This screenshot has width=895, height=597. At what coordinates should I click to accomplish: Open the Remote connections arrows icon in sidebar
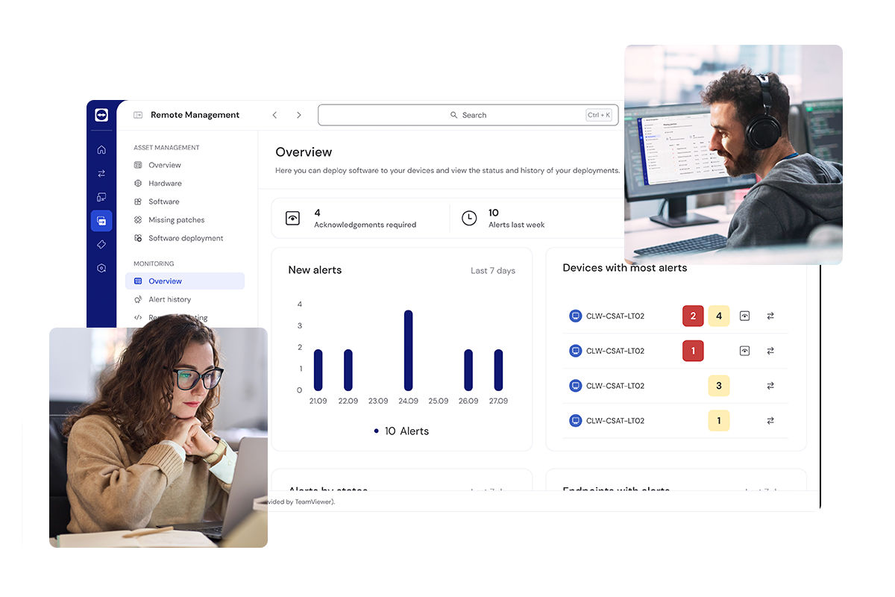click(x=101, y=173)
